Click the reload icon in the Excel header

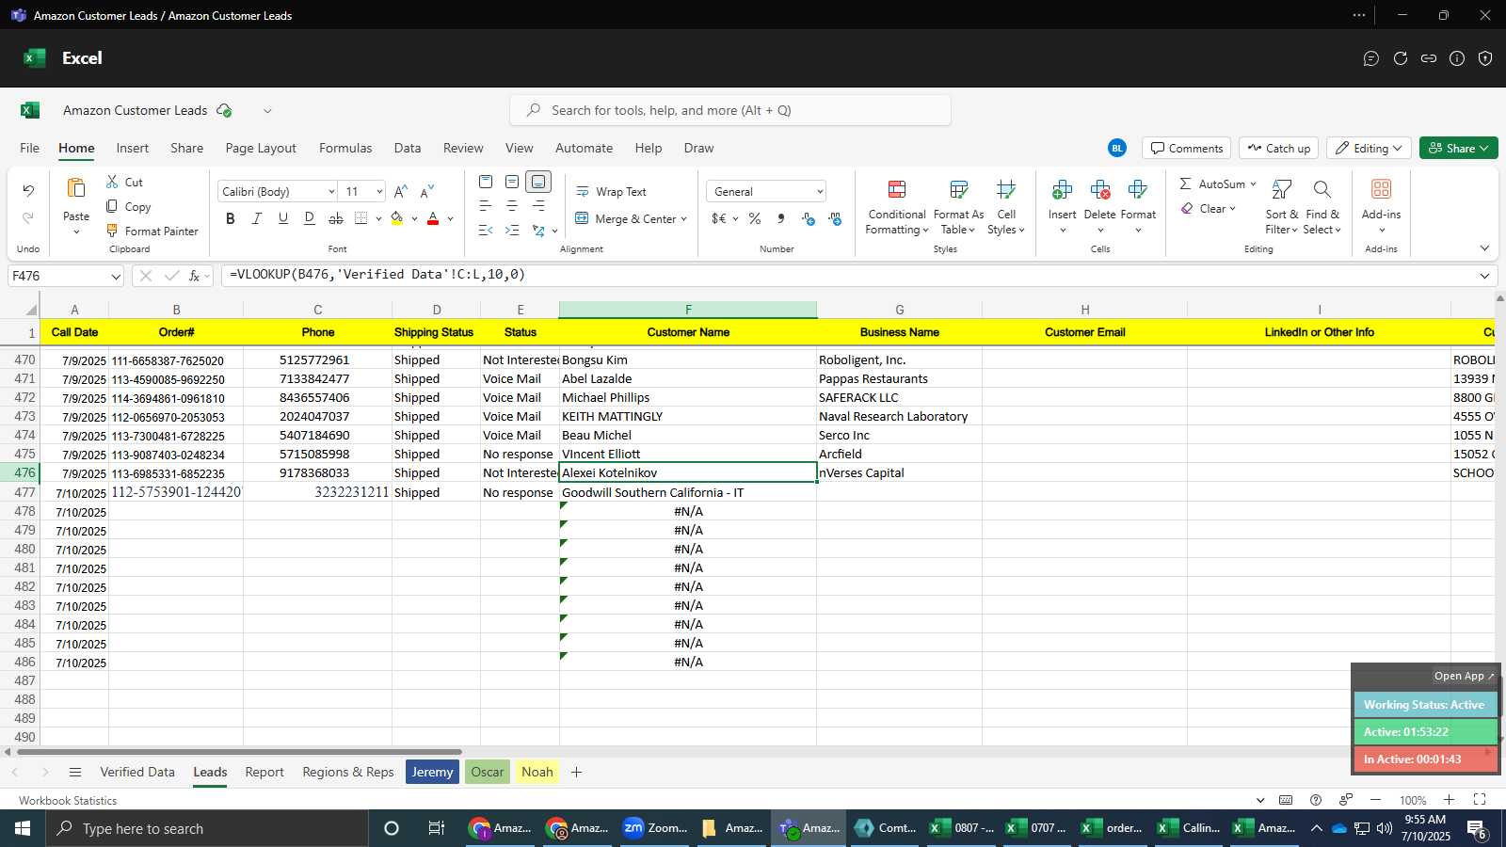(1401, 58)
